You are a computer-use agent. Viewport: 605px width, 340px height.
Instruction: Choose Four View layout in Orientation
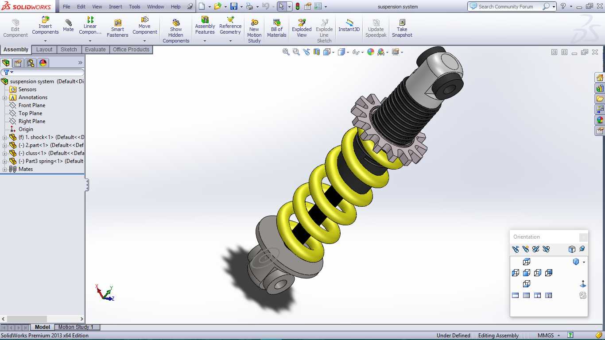coord(548,295)
